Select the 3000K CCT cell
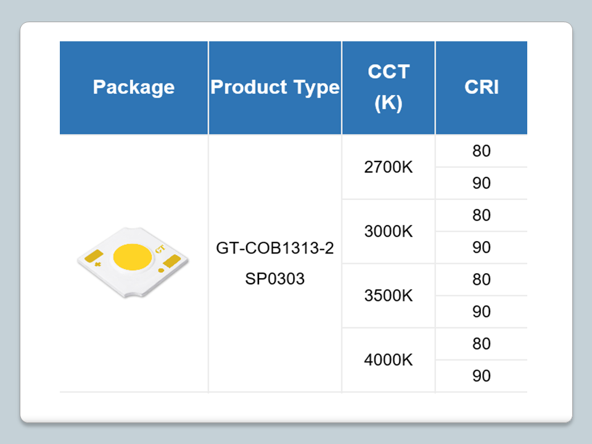Image resolution: width=592 pixels, height=444 pixels. point(388,232)
